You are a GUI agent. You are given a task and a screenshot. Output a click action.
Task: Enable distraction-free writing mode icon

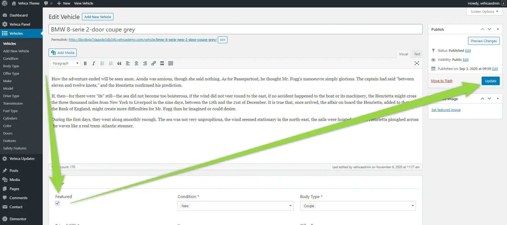[x=417, y=63]
